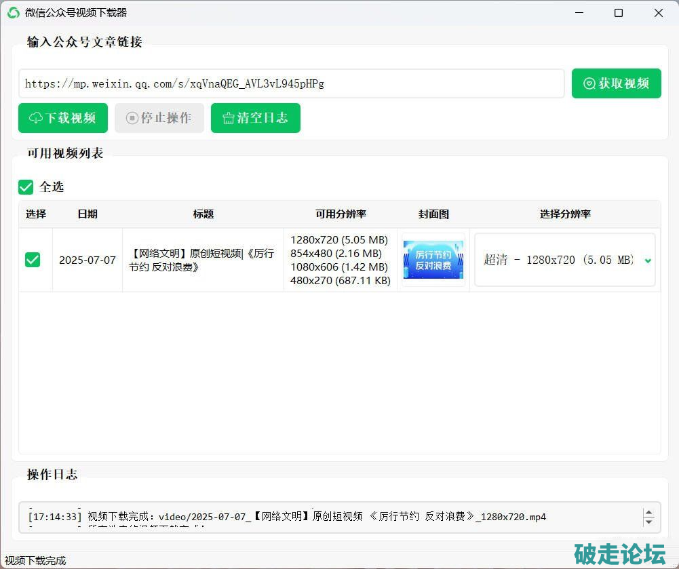The width and height of the screenshot is (679, 569).
Task: Click the article URL input field
Action: [x=292, y=83]
